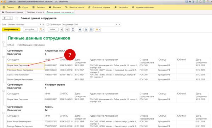Click the Найти search button
Screen dimensions: 212x128
tap(53, 30)
